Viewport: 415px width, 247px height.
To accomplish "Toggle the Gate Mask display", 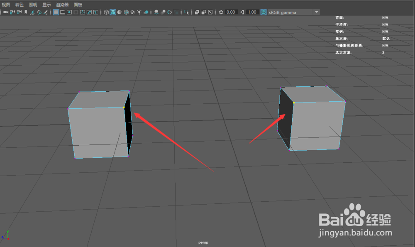I will [76, 12].
